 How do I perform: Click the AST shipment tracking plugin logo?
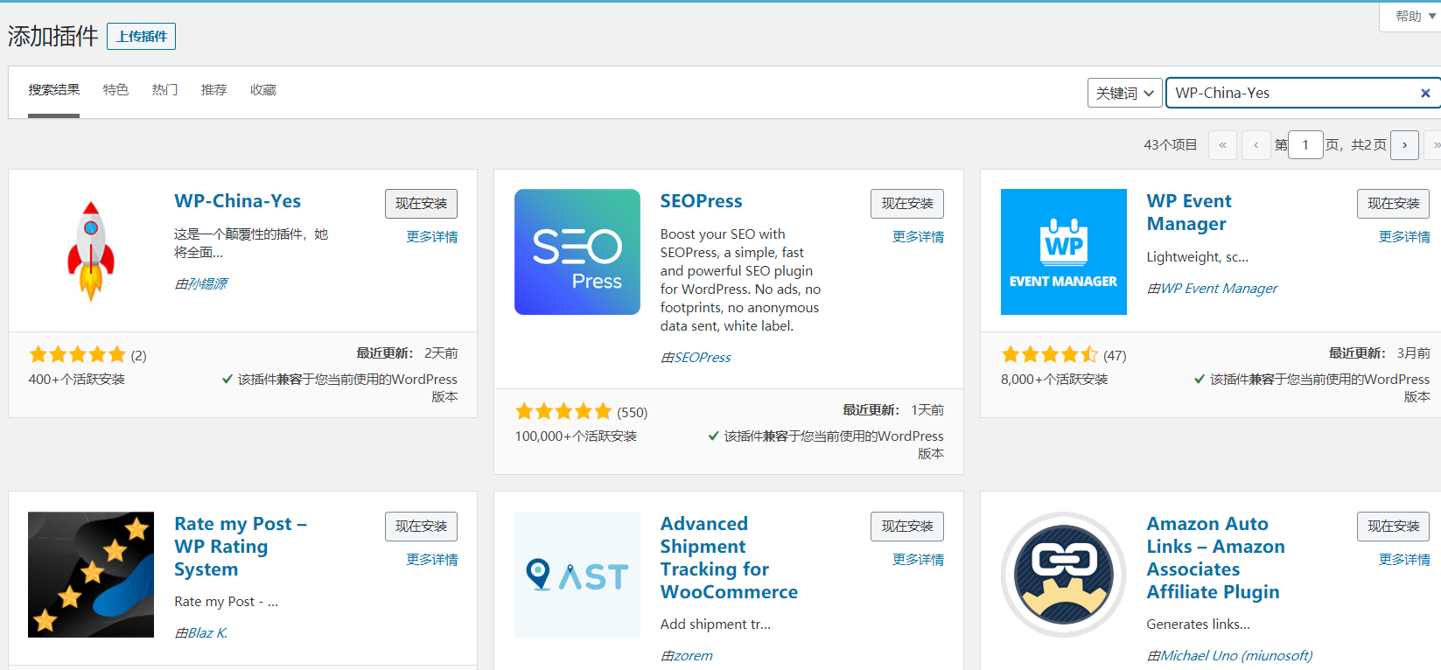pos(577,575)
